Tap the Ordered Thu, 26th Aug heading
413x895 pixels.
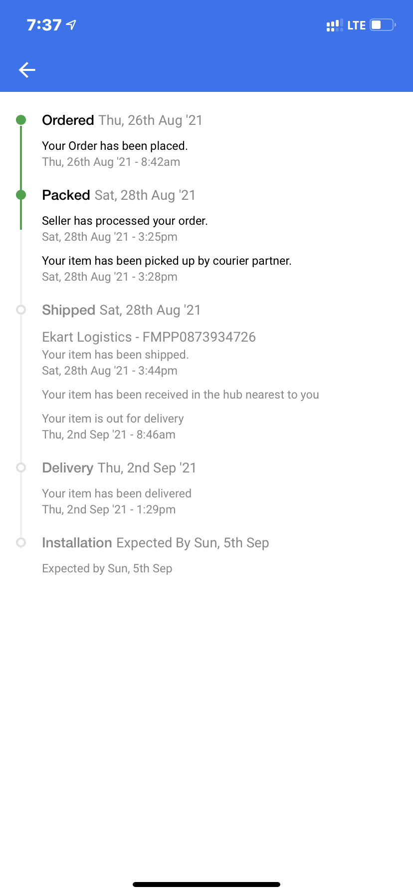[122, 120]
